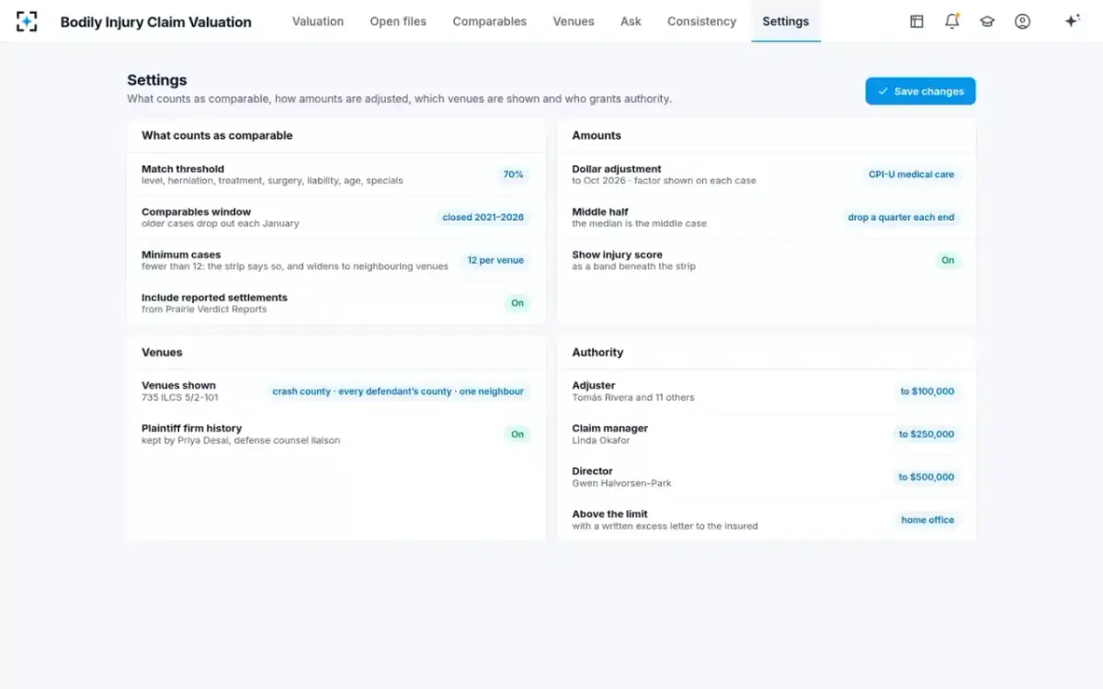
Task: Turn off Show injury score
Action: tap(948, 260)
